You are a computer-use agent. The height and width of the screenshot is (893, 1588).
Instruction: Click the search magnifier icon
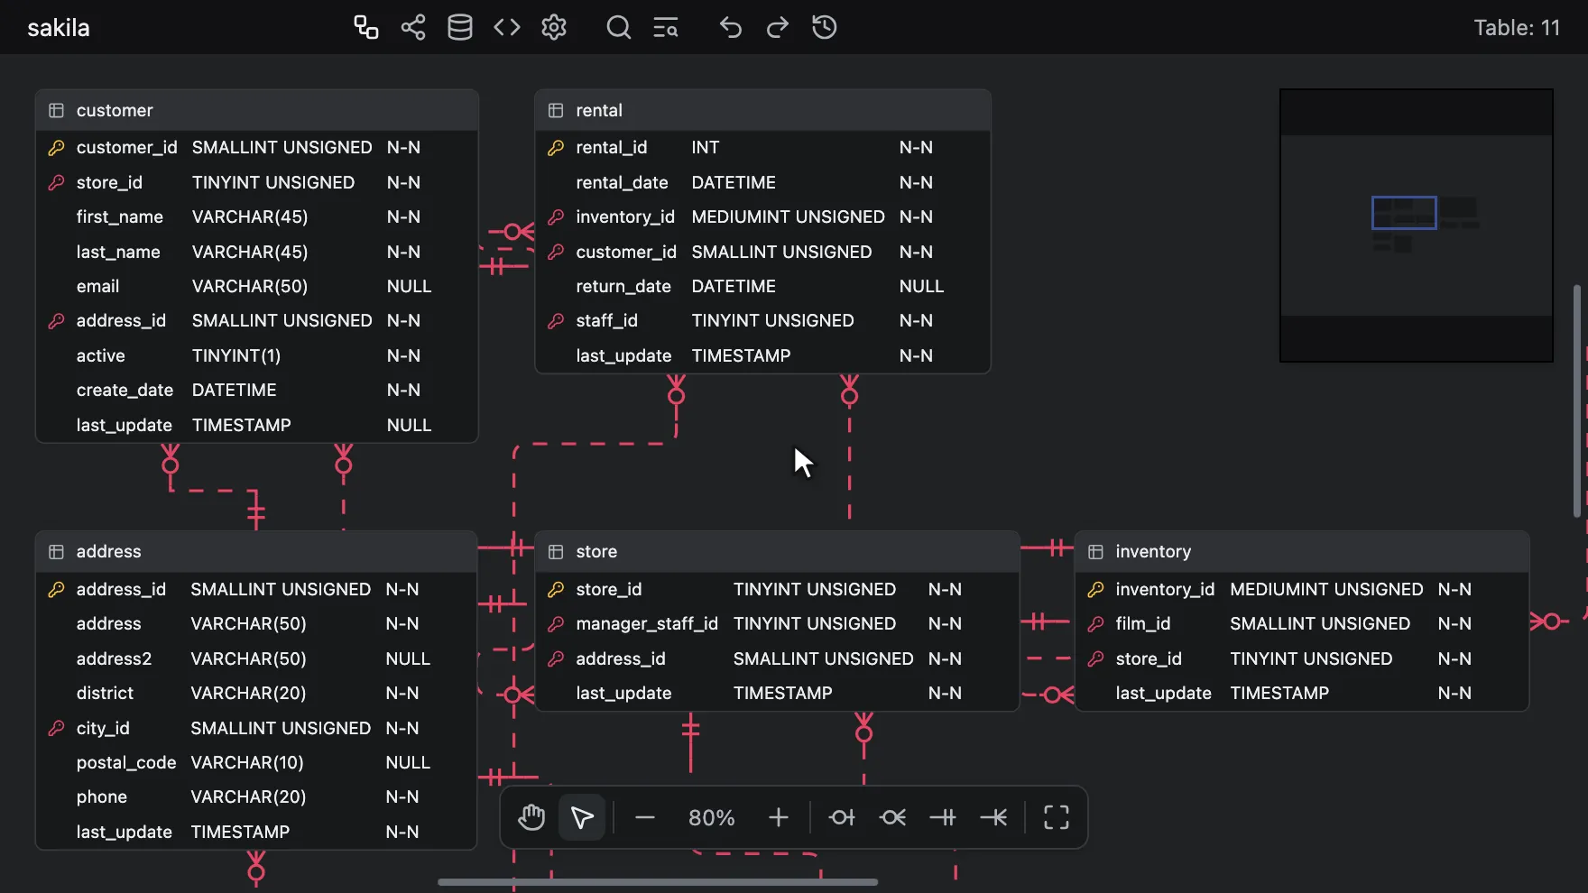point(619,27)
